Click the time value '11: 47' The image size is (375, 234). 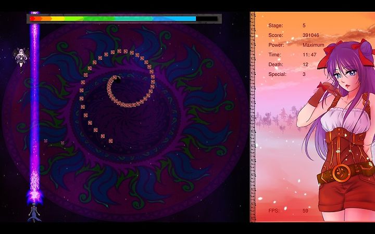click(309, 55)
